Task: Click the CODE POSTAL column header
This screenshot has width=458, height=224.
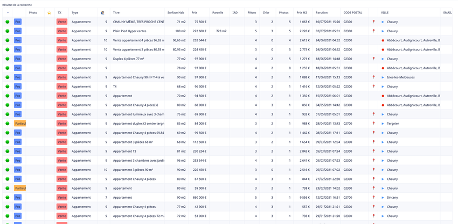Action: click(353, 12)
